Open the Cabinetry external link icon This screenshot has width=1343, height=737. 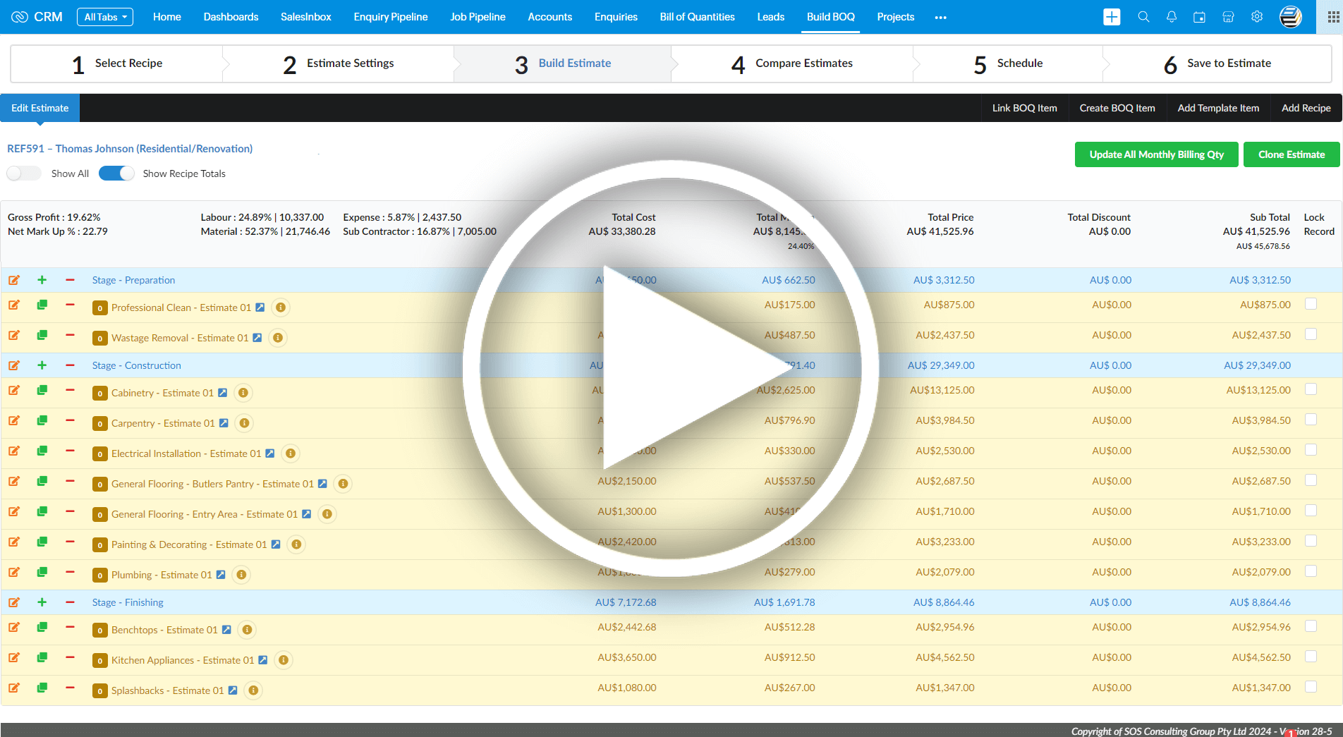pyautogui.click(x=222, y=393)
